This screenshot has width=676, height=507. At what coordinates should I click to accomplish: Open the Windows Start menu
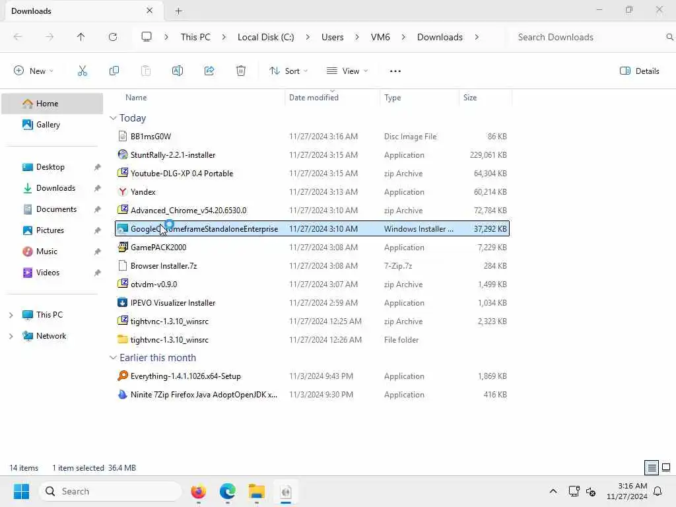[x=22, y=491]
